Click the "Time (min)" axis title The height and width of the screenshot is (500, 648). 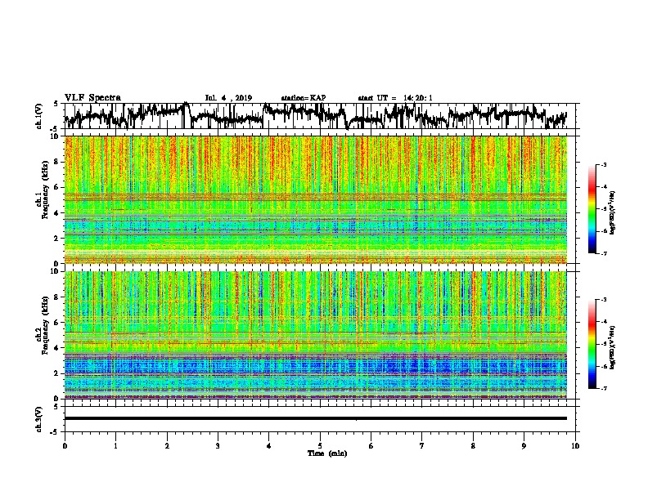(x=327, y=453)
